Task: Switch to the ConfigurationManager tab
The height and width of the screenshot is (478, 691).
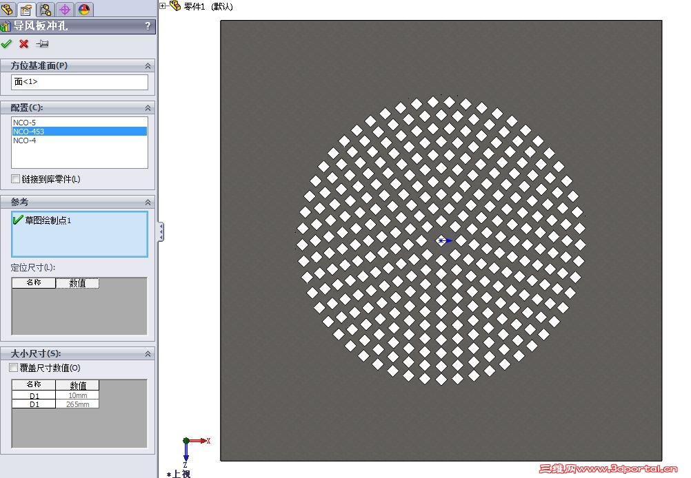Action: (46, 9)
